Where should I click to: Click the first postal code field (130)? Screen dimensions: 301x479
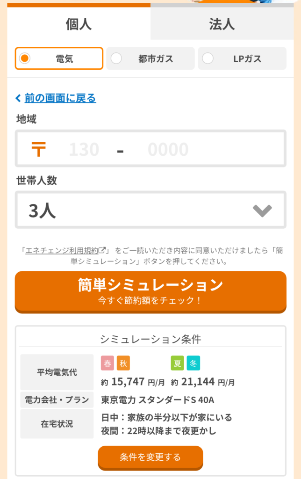84,150
